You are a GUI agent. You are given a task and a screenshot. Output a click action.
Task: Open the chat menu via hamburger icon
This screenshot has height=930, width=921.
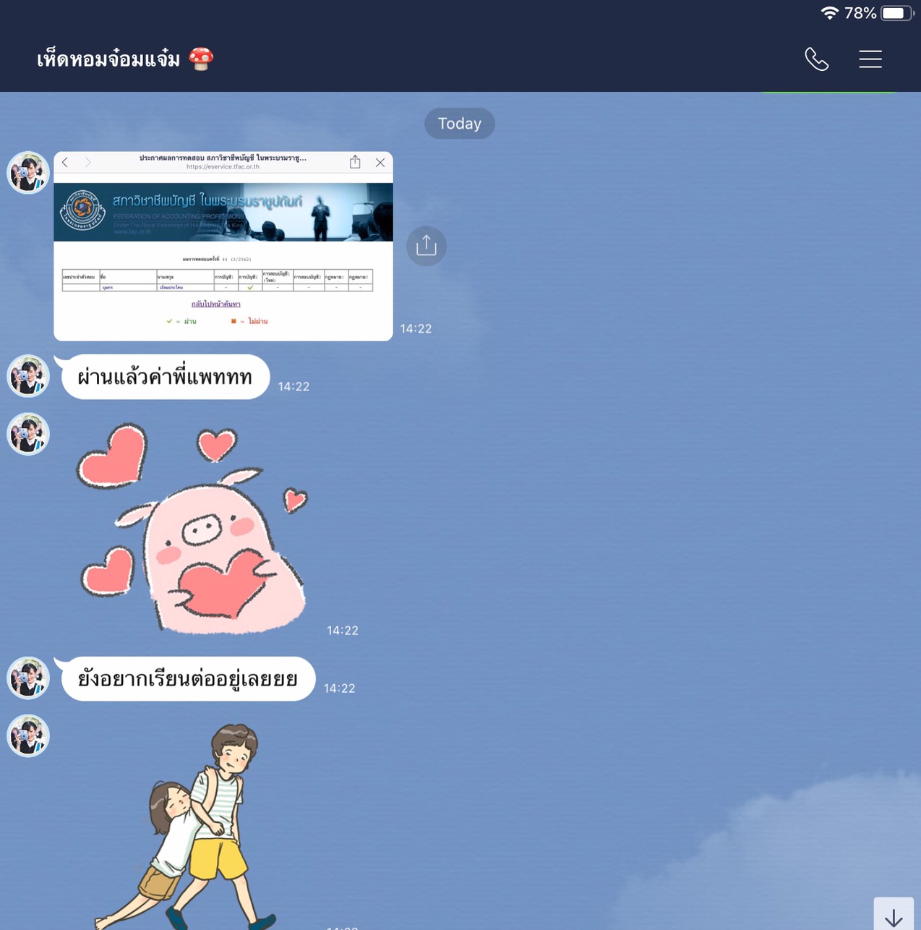coord(870,59)
